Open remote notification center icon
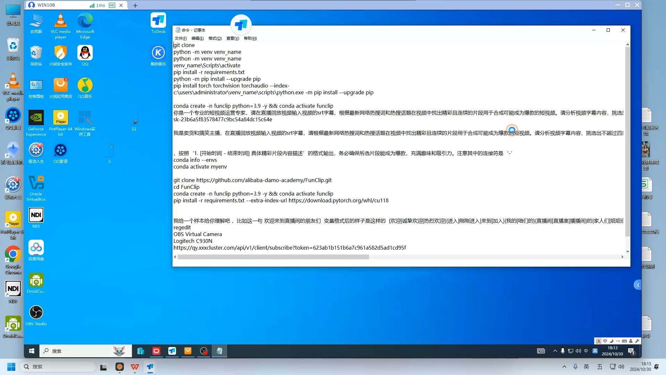Image resolution: width=666 pixels, height=375 pixels. coord(631,351)
